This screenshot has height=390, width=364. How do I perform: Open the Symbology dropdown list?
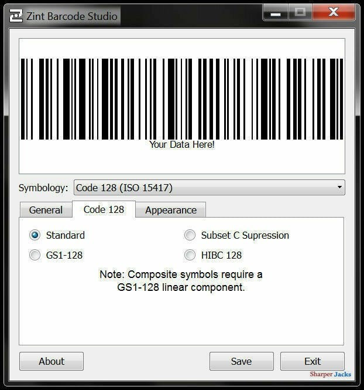pos(209,188)
